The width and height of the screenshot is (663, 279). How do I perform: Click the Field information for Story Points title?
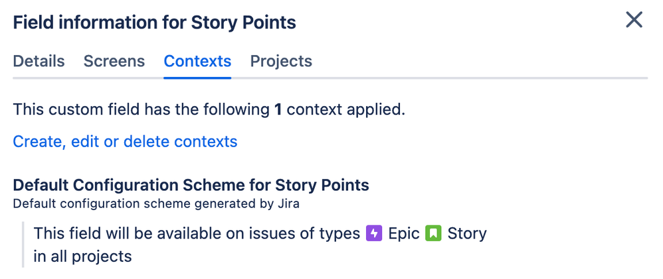154,23
